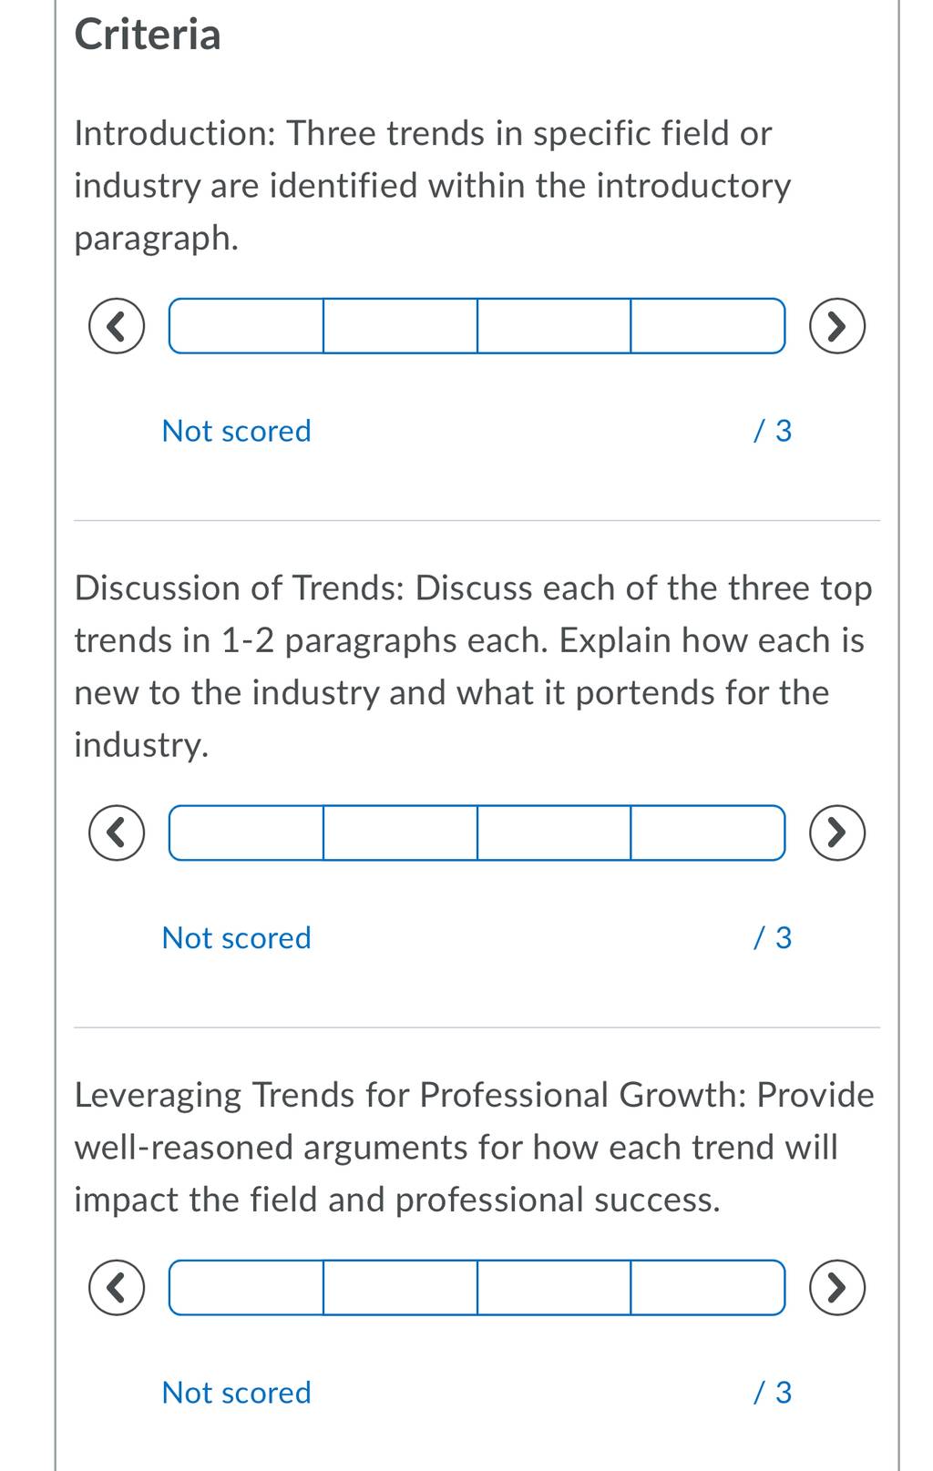This screenshot has width=933, height=1471.
Task: Open Not scored link under Leveraging Trends
Action: click(x=237, y=1393)
